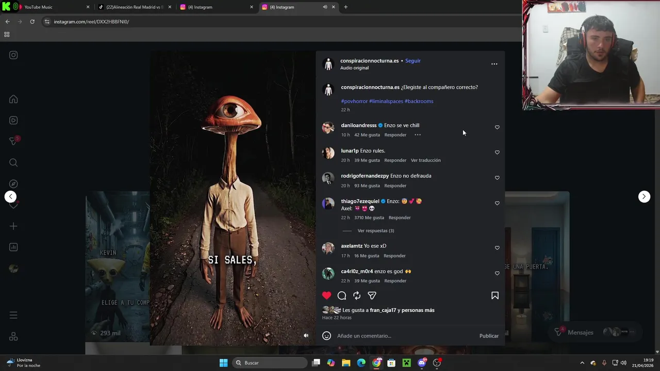Open the dashboard chart icon in the sidebar
Viewport: 660px width, 371px height.
(13, 247)
